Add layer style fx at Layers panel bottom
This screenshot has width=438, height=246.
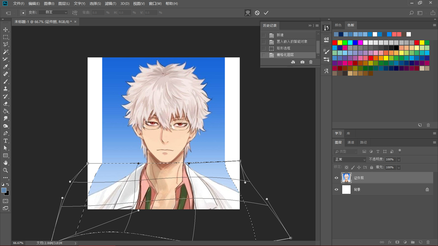coord(390,242)
